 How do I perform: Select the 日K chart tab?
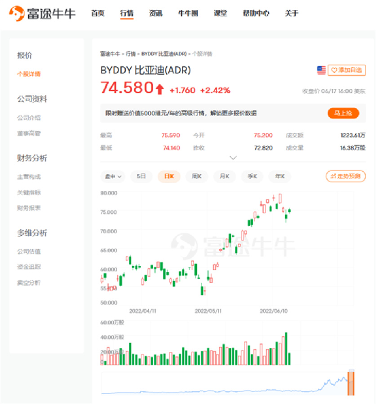point(169,176)
